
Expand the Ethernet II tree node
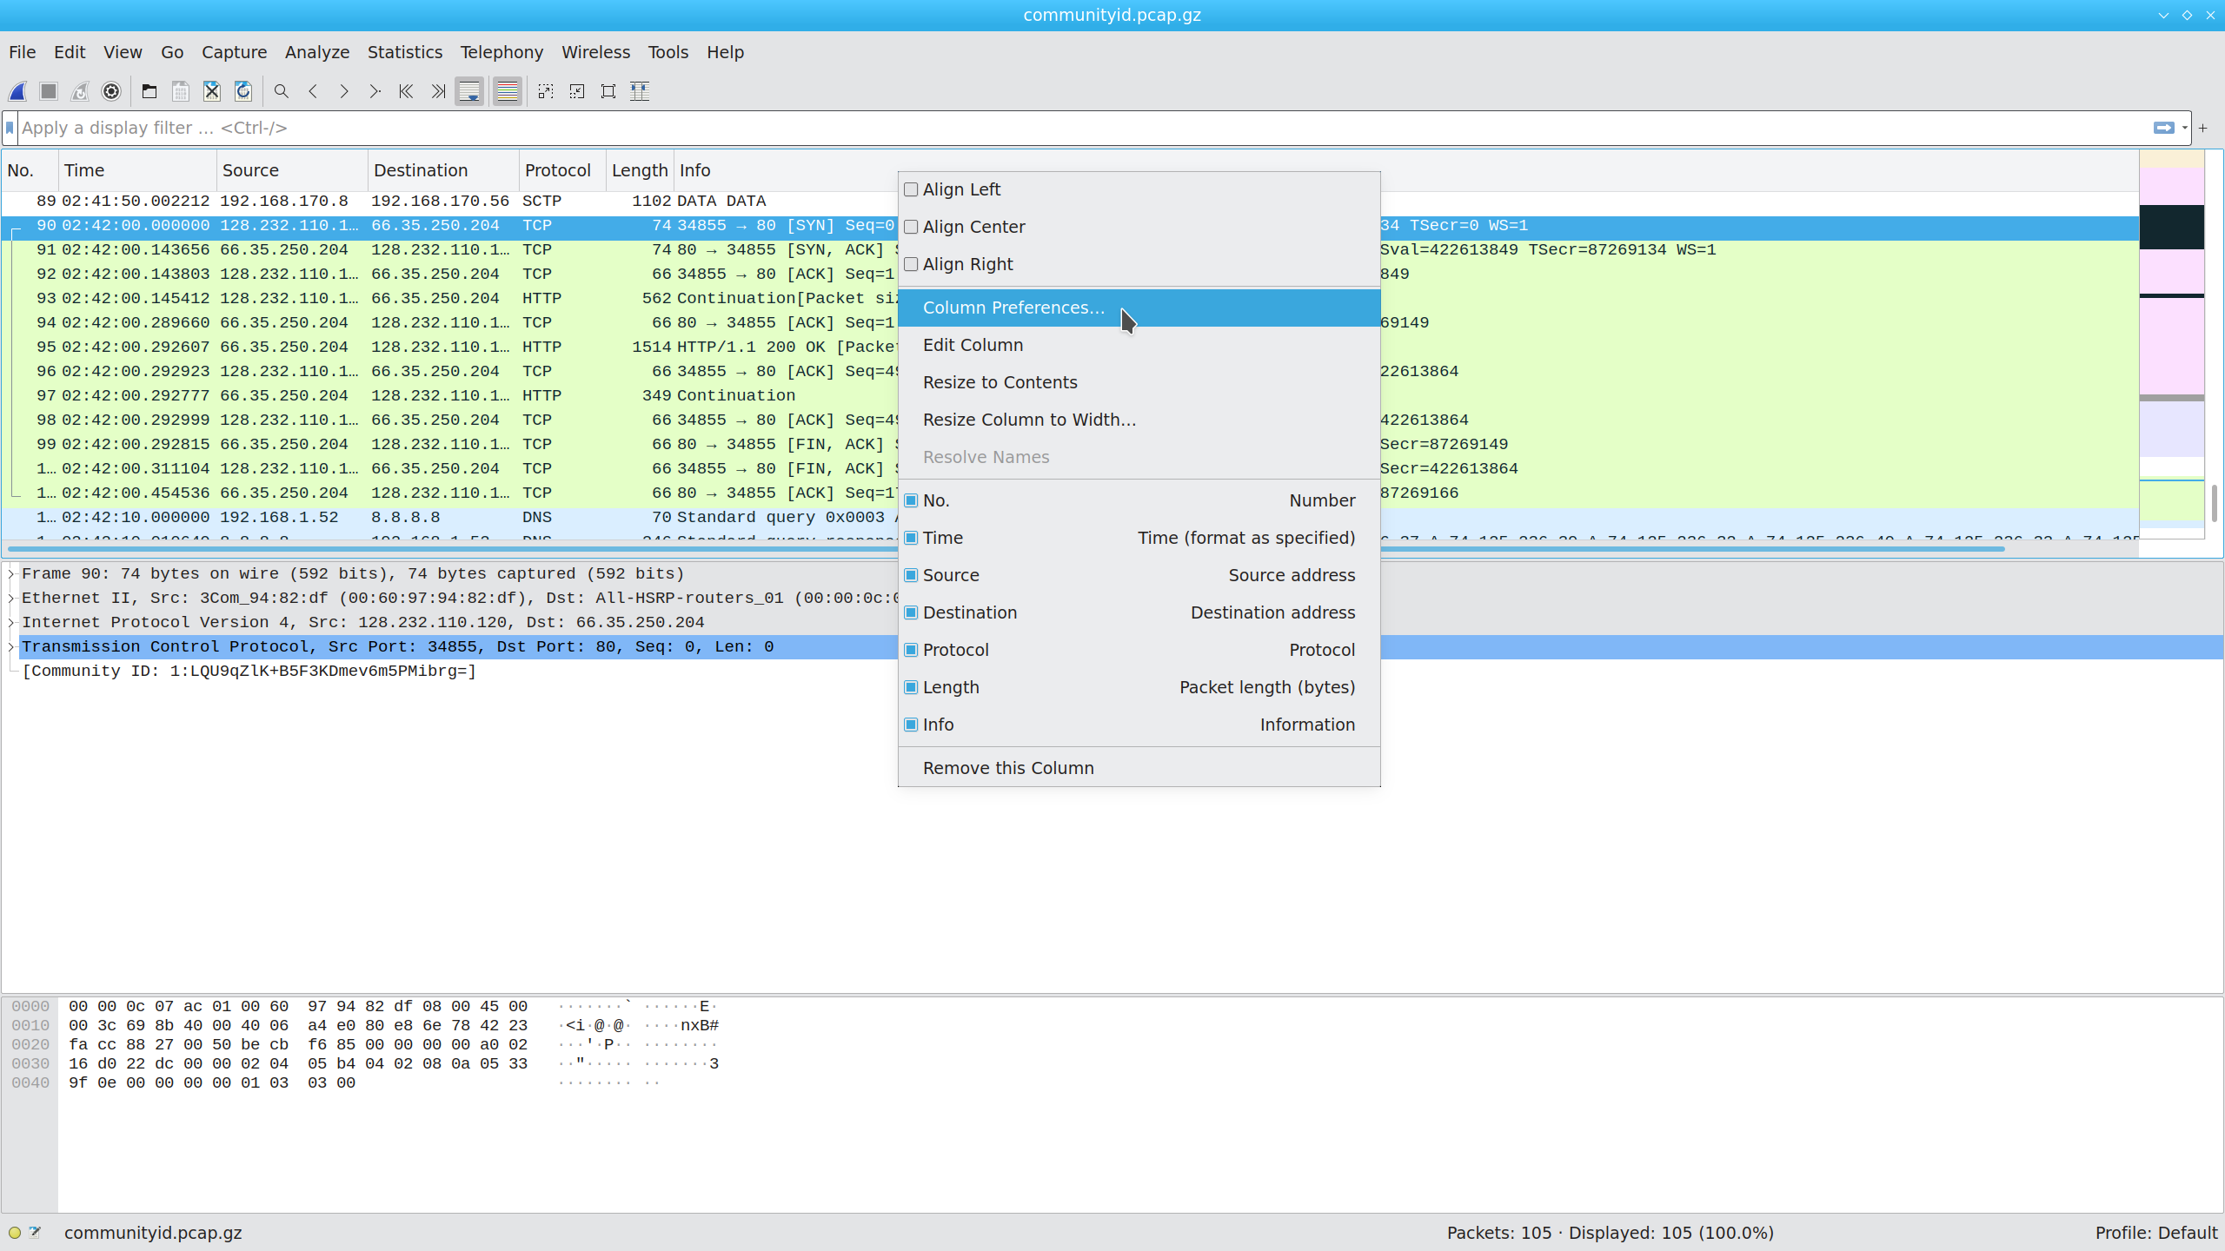tap(11, 598)
